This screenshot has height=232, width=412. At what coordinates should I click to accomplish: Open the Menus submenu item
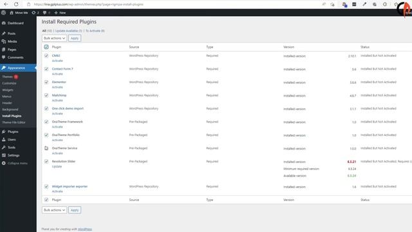coord(7,96)
